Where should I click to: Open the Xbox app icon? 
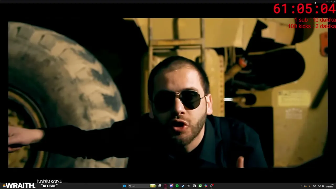[x=200, y=186]
